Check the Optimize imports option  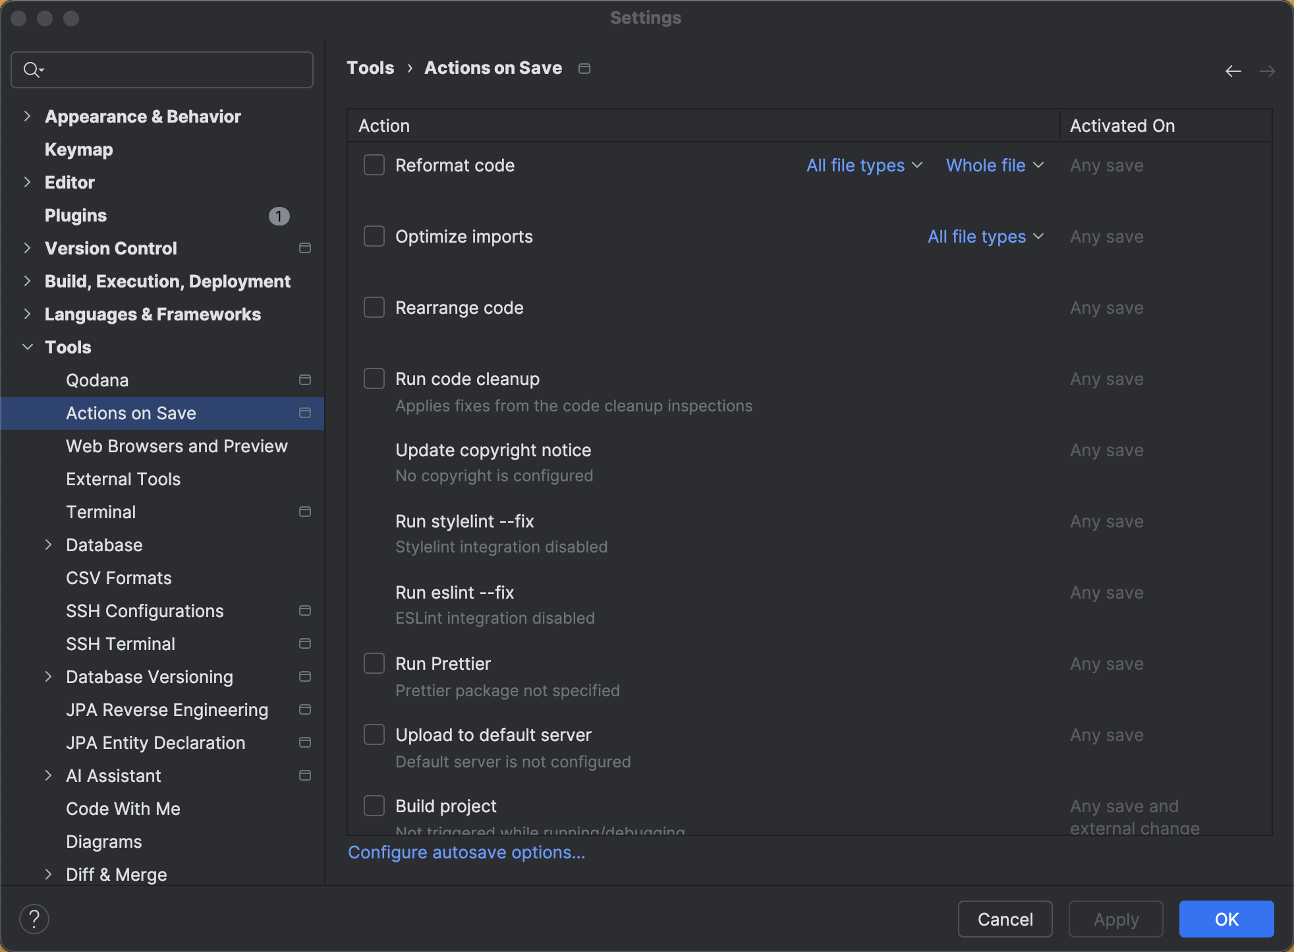pyautogui.click(x=374, y=235)
